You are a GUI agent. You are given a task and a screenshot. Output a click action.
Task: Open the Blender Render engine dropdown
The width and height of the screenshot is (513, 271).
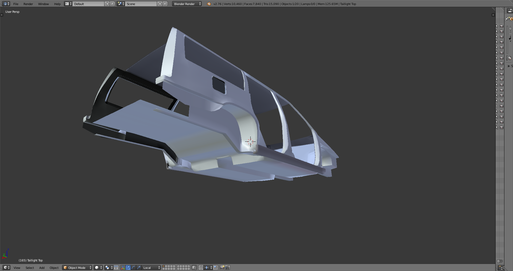pos(187,4)
